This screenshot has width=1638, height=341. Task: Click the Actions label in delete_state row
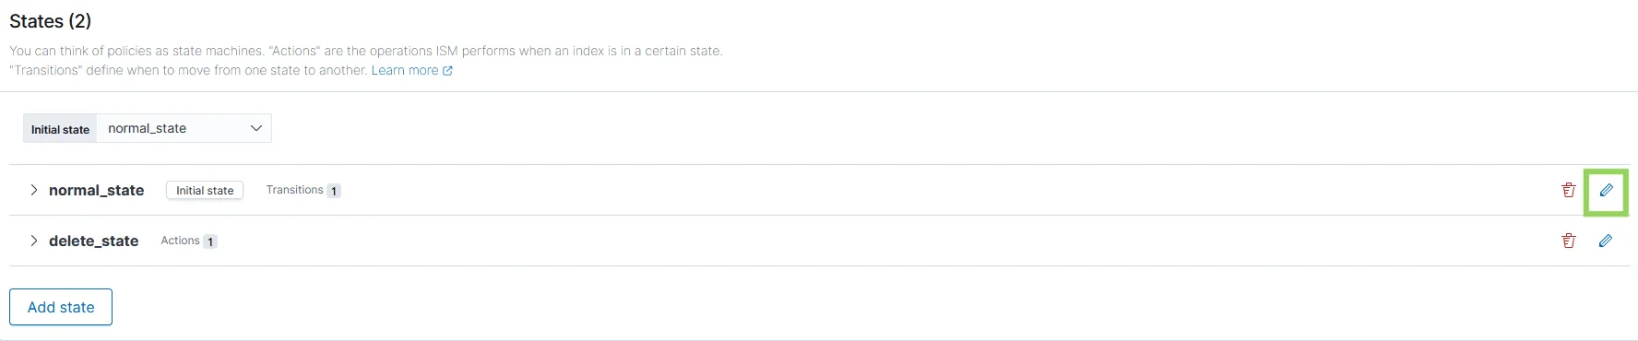click(x=180, y=241)
